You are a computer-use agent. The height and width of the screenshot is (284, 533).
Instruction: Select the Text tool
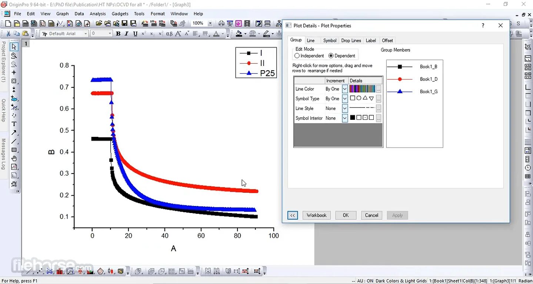pyautogui.click(x=14, y=124)
